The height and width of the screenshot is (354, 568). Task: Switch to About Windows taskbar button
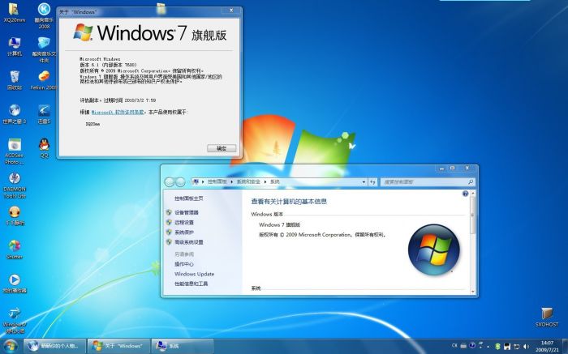(118, 347)
